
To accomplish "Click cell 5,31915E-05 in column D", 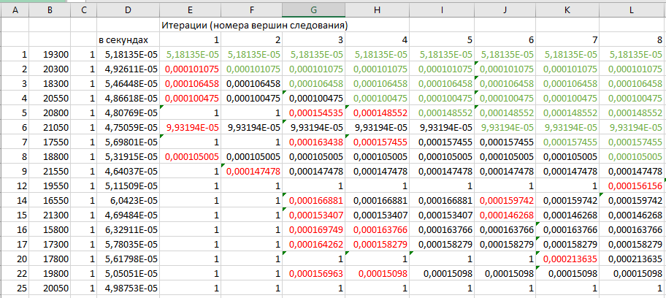I will tap(129, 156).
